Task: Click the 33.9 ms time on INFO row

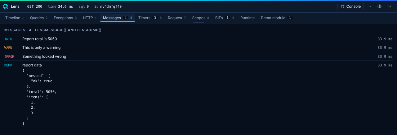Action: point(385,39)
